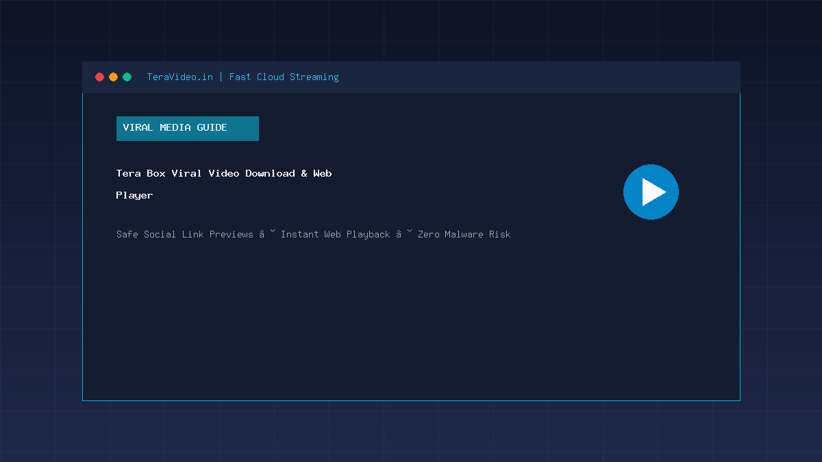The height and width of the screenshot is (462, 822).
Task: Click the red close dot
Action: click(99, 77)
